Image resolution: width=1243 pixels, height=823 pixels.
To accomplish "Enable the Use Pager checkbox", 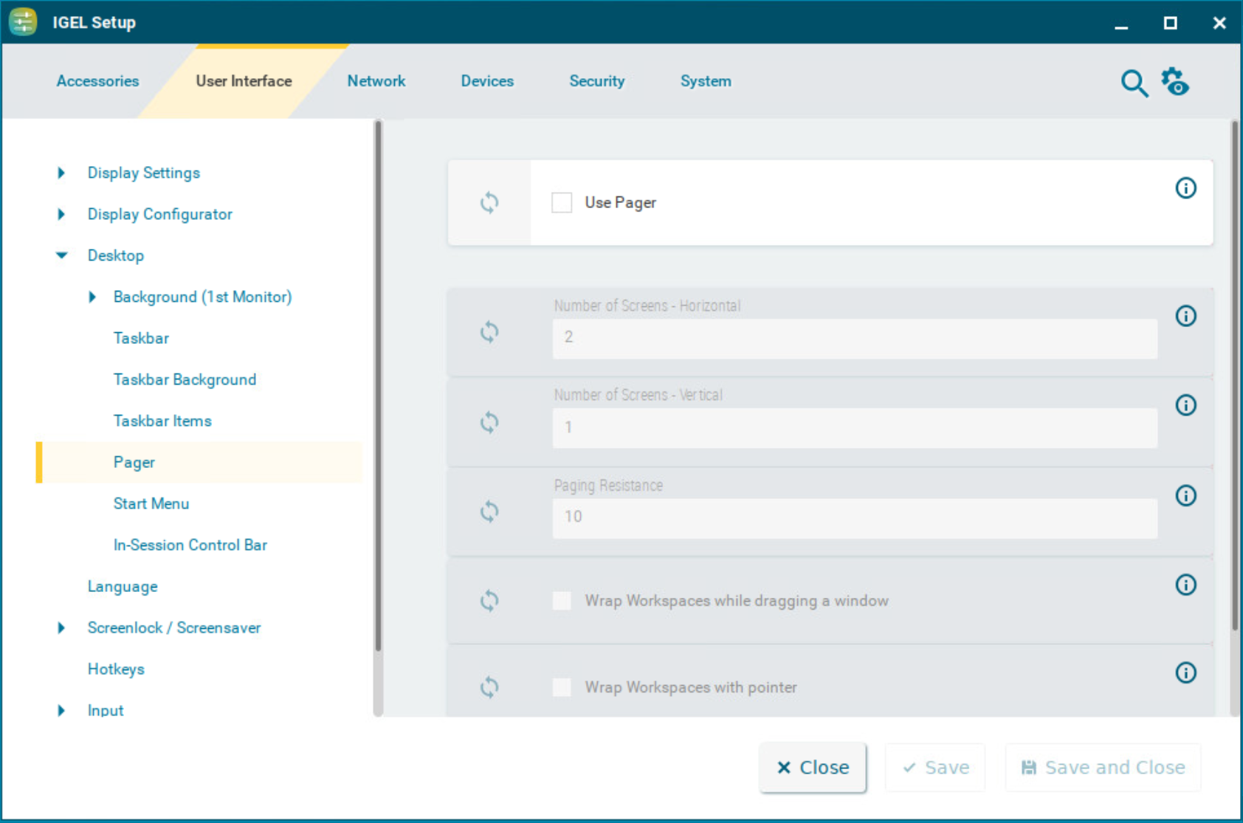I will tap(562, 202).
